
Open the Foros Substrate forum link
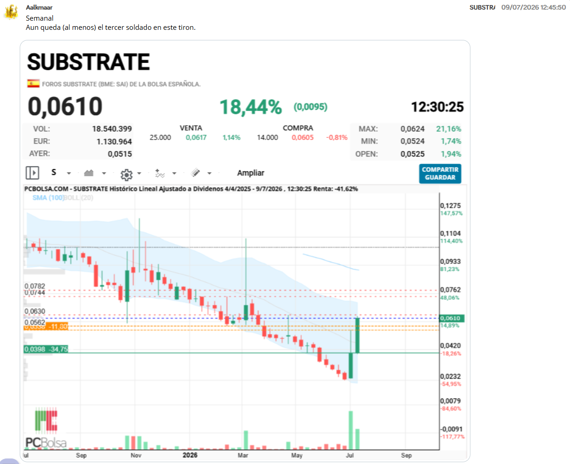click(121, 84)
